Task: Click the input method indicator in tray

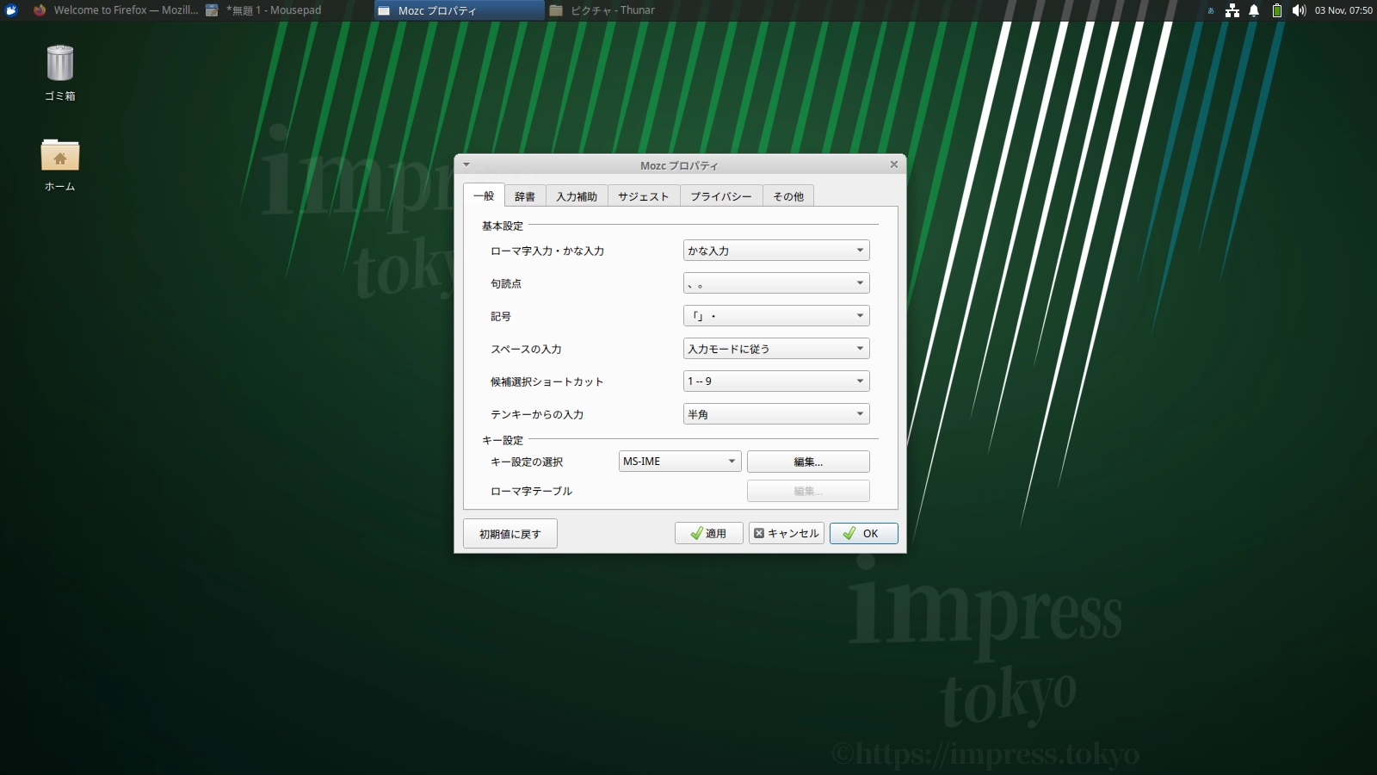Action: coord(1211,10)
